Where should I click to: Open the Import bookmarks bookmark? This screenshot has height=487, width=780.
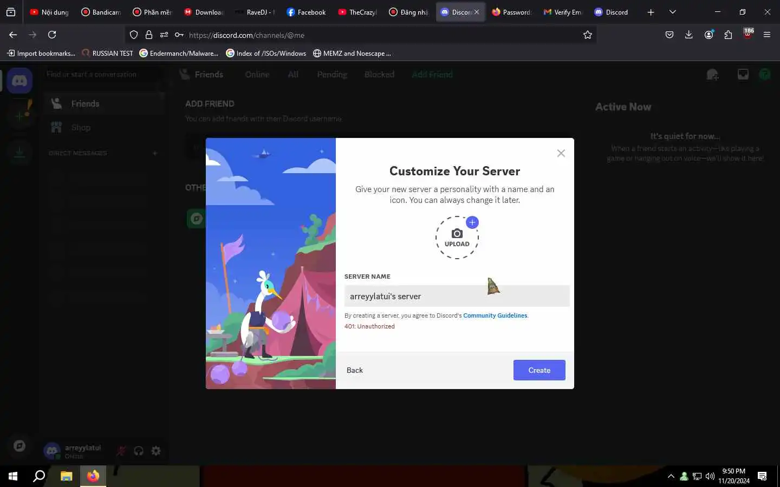pyautogui.click(x=41, y=53)
